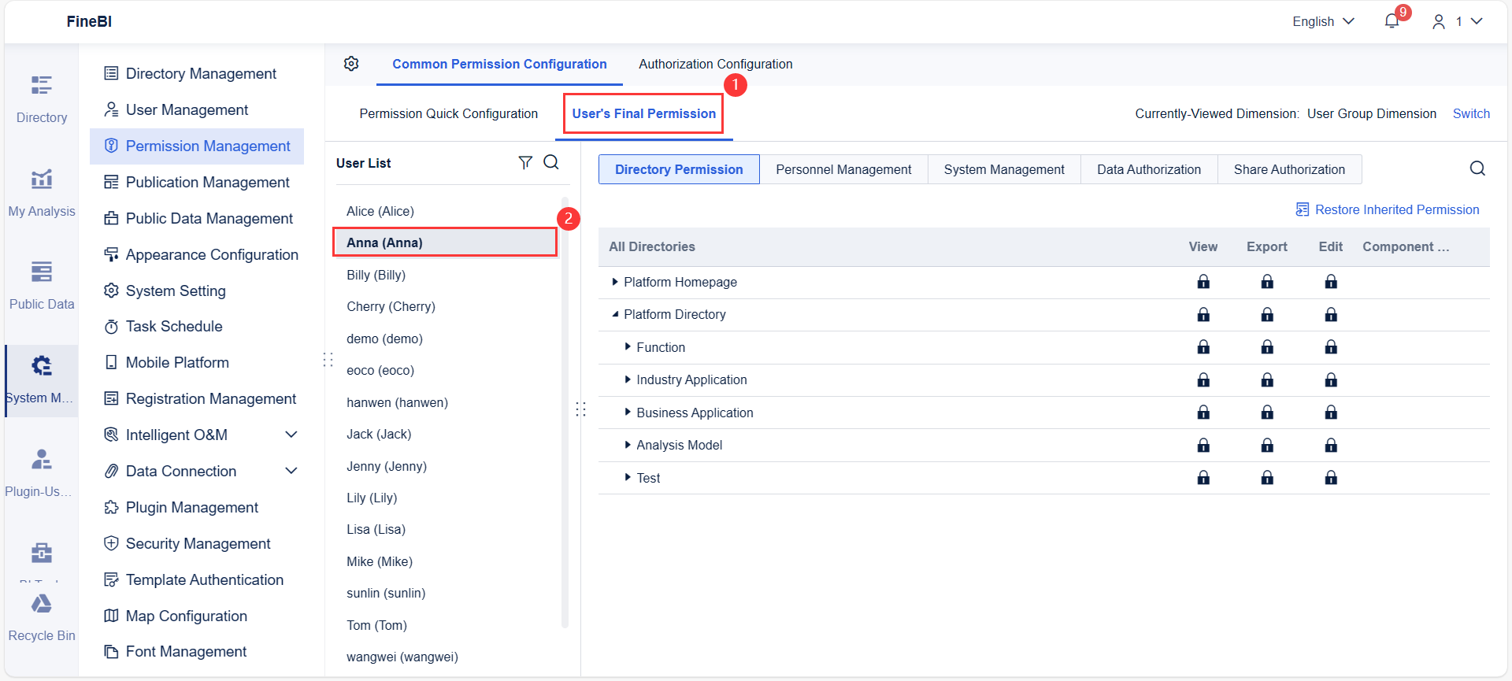Open Public Data in the left sidebar
This screenshot has height=681, width=1512.
pyautogui.click(x=42, y=285)
